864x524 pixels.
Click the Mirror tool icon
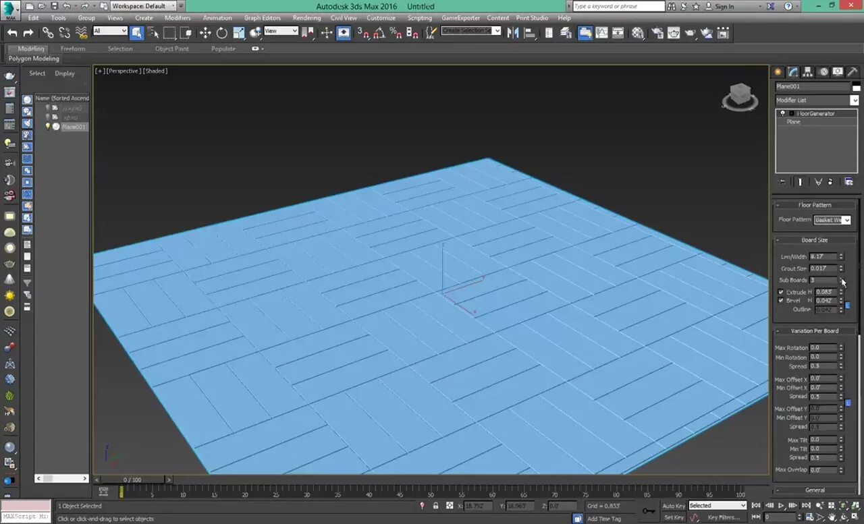coord(513,33)
